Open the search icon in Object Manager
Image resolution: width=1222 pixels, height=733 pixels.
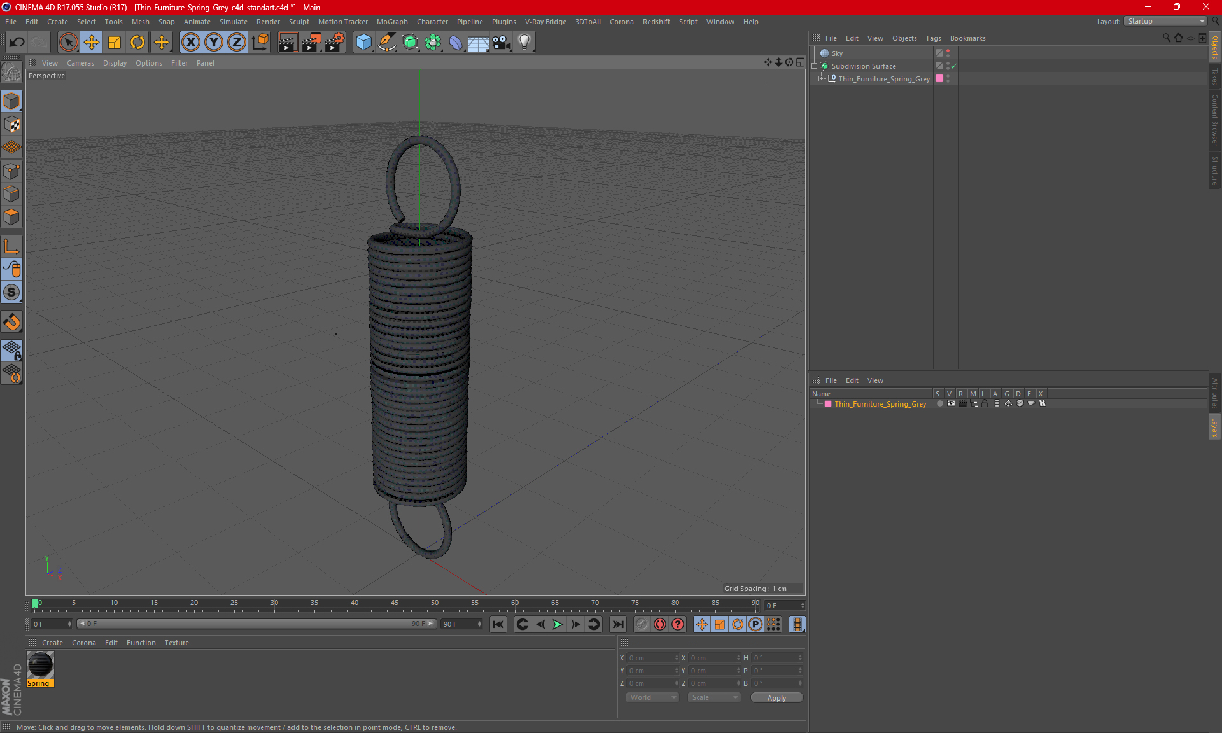coord(1167,38)
